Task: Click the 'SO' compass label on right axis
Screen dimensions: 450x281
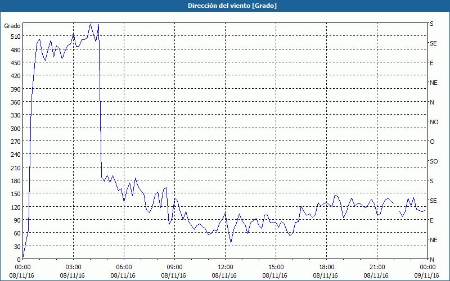Action: pos(434,161)
